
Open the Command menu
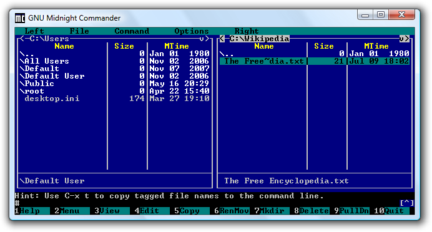(132, 31)
